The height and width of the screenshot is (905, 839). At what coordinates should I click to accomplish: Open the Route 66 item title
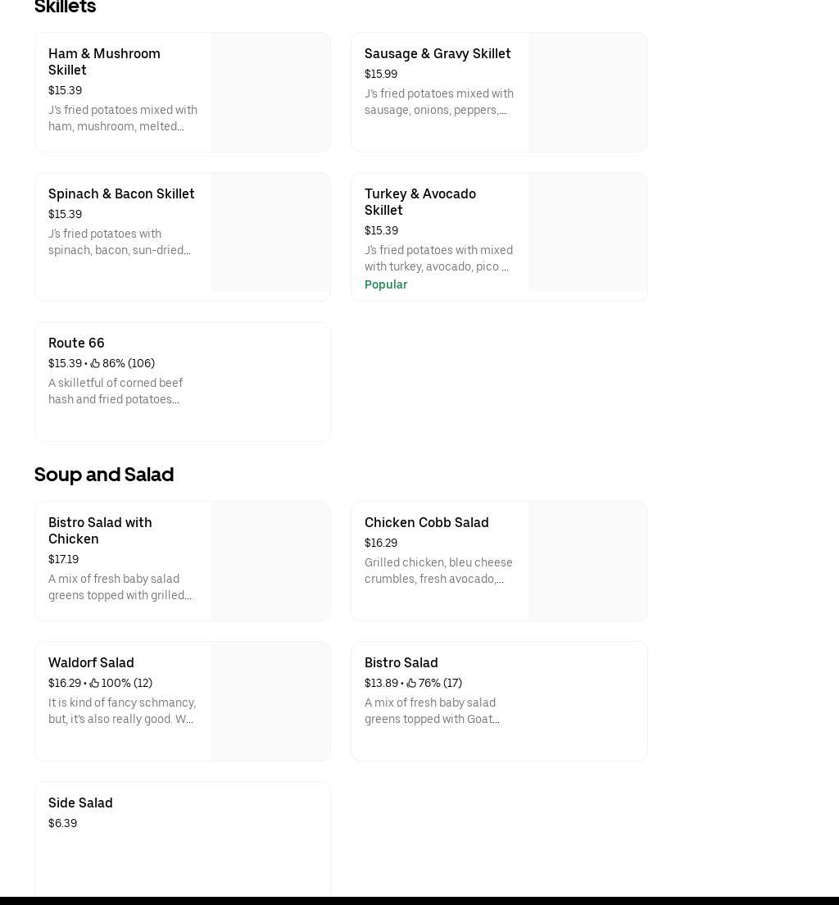[76, 343]
